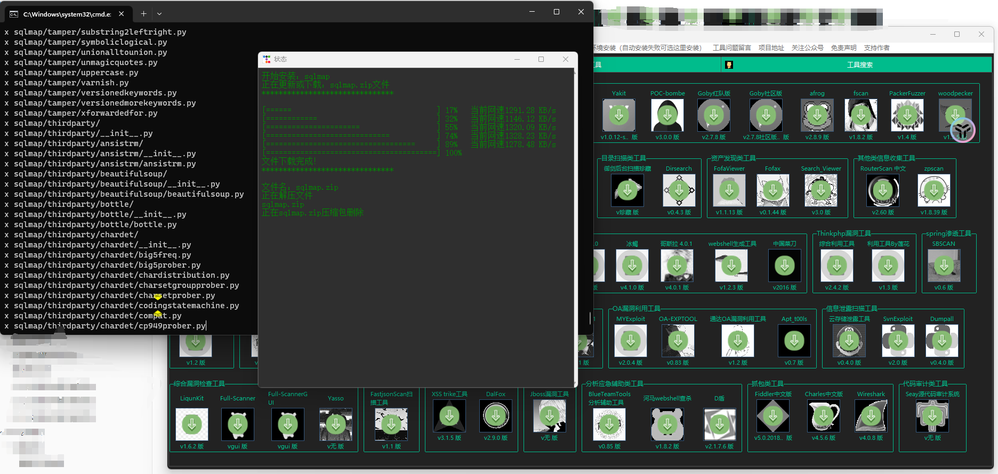The image size is (998, 474).
Task: Download the SBSCAN tool
Action: [x=944, y=266]
